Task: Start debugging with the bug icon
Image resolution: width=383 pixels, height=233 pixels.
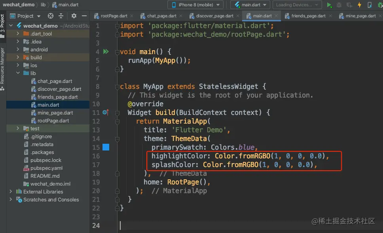Action: [339, 5]
